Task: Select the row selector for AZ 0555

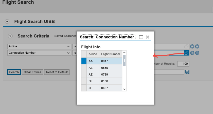Action: [84, 68]
